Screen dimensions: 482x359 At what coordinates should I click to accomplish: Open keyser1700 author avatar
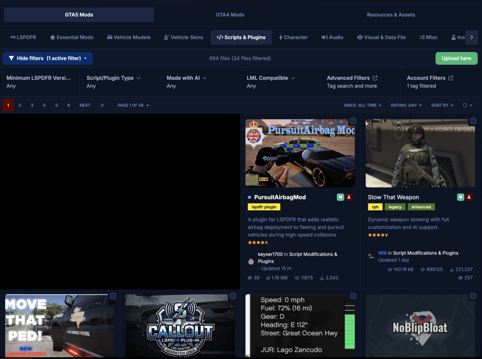click(251, 262)
